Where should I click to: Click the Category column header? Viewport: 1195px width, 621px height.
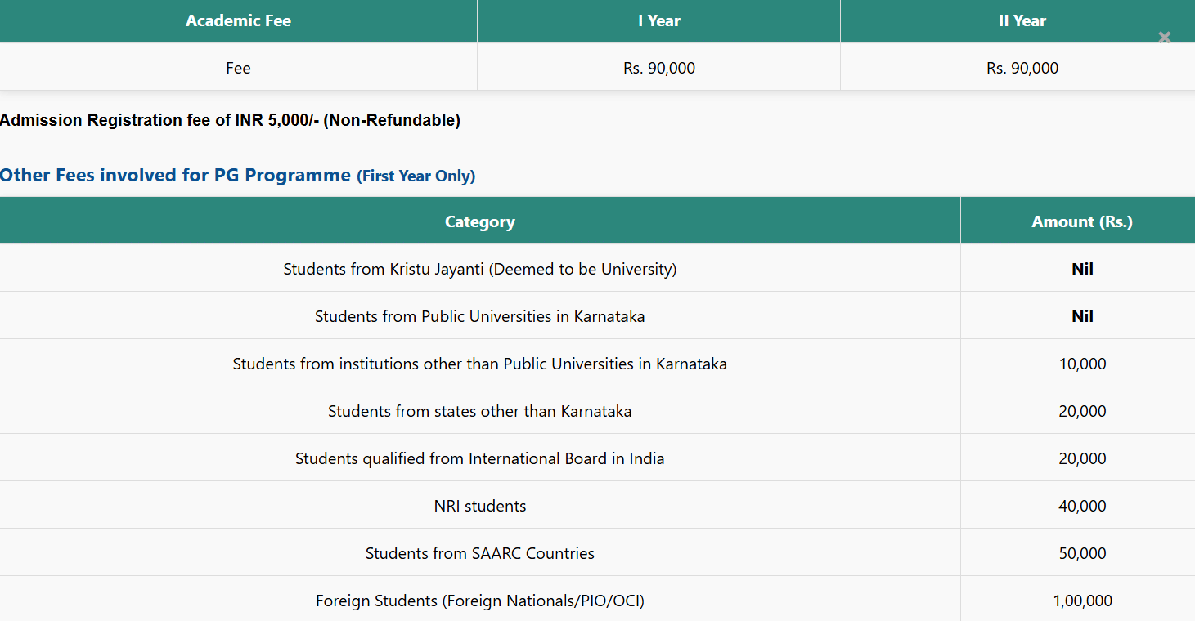point(479,221)
